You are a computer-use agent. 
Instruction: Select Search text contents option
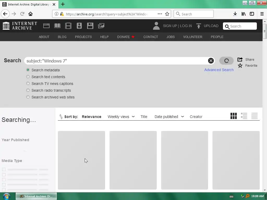[x=28, y=77]
